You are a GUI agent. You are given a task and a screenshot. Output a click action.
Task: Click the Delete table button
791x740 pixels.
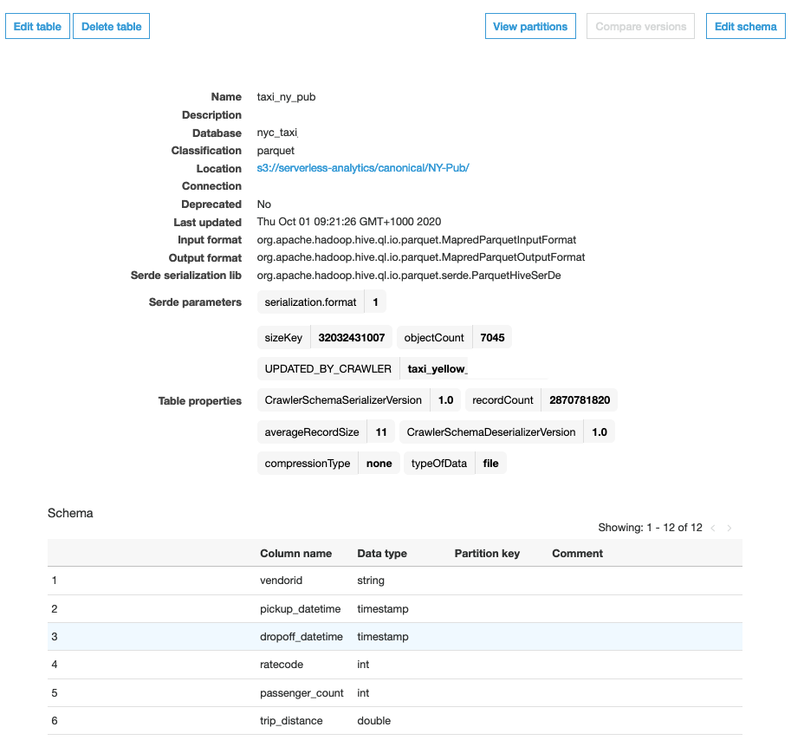112,26
